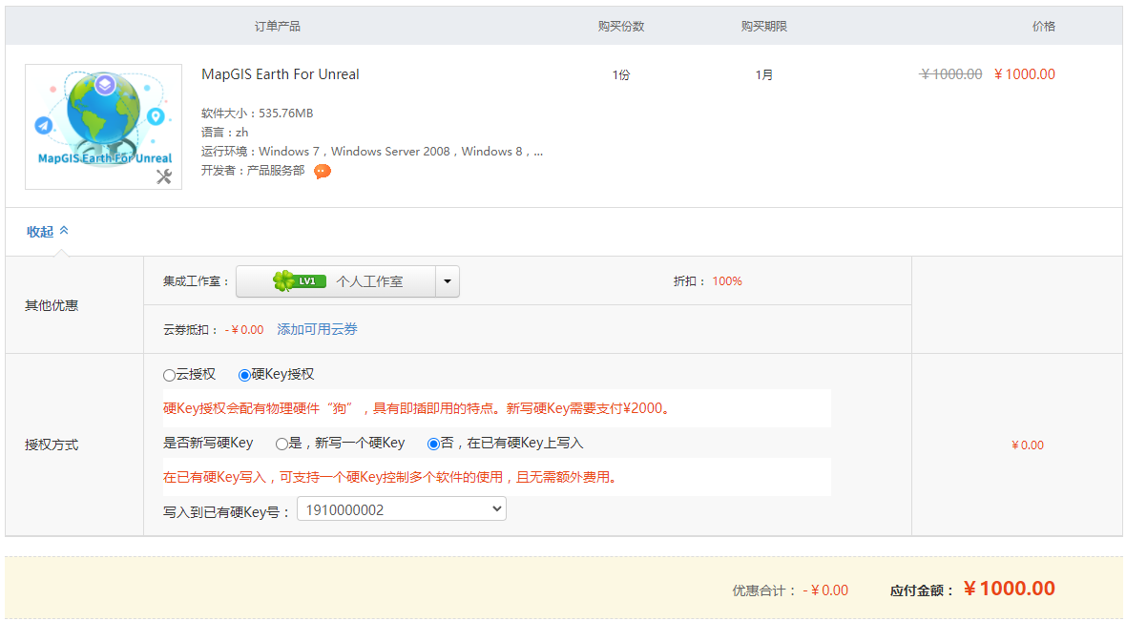Image resolution: width=1126 pixels, height=621 pixels.
Task: Click the 语言：zh text
Action: pos(225,132)
